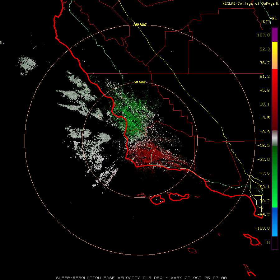The height and width of the screenshot is (280, 280).
Task: Click the -32.0 velocity scale value
Action: pyautogui.click(x=264, y=160)
